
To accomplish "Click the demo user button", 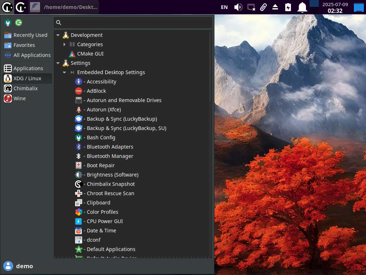I will [x=19, y=266].
